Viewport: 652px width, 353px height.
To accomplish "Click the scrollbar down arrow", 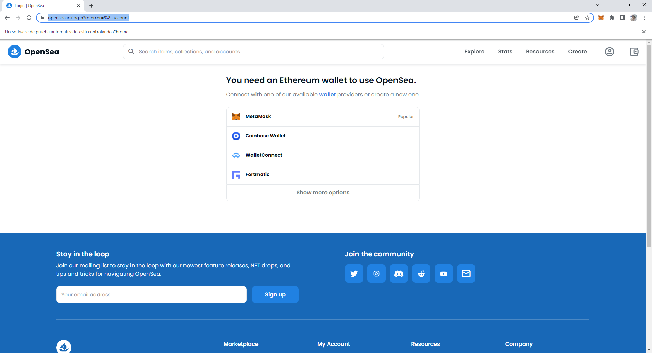I will click(649, 350).
